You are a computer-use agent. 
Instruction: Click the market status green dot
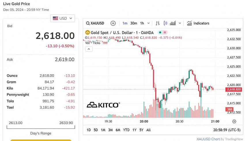tap(160, 33)
